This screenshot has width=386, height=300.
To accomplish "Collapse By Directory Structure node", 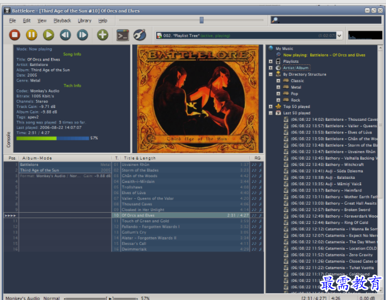I will pyautogui.click(x=270, y=74).
